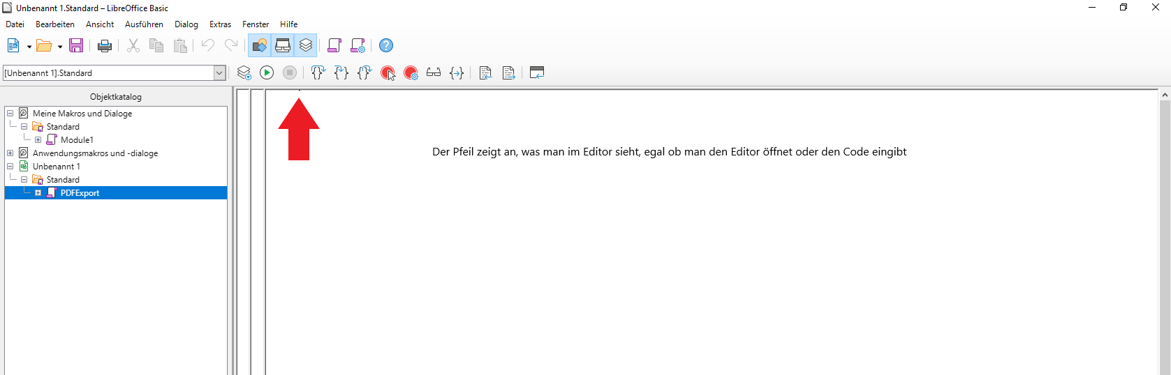Open the Ausführen menu
Screen dimensions: 1171x375
[x=144, y=24]
